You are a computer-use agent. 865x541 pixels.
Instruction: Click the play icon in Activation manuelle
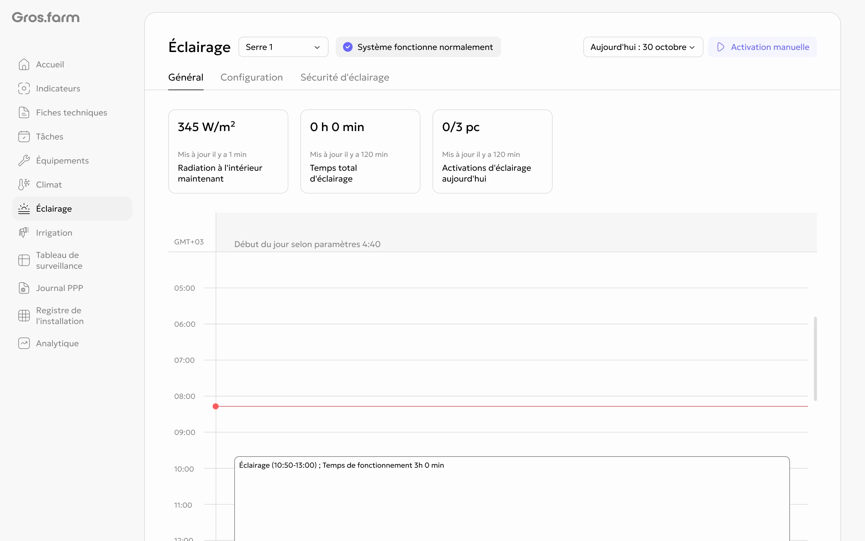pyautogui.click(x=721, y=47)
